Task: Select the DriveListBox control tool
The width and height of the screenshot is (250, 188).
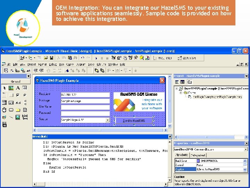Action: pyautogui.click(x=11, y=110)
